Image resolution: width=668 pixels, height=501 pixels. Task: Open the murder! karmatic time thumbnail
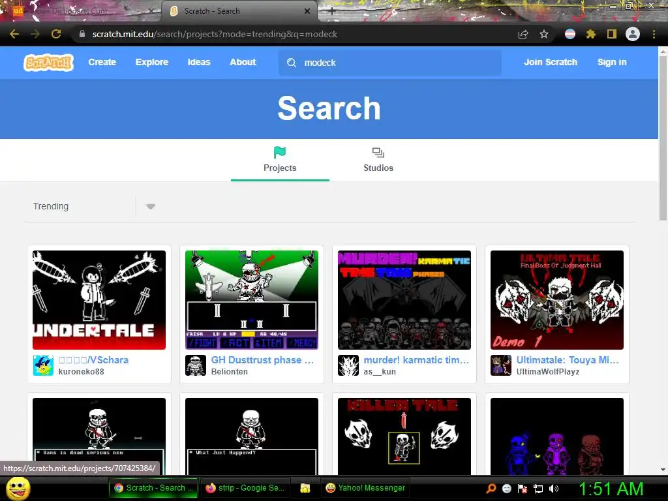point(404,300)
